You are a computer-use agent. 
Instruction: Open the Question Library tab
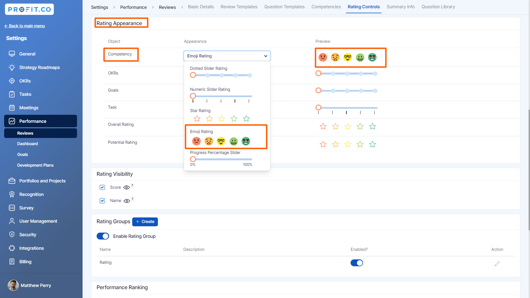point(438,7)
